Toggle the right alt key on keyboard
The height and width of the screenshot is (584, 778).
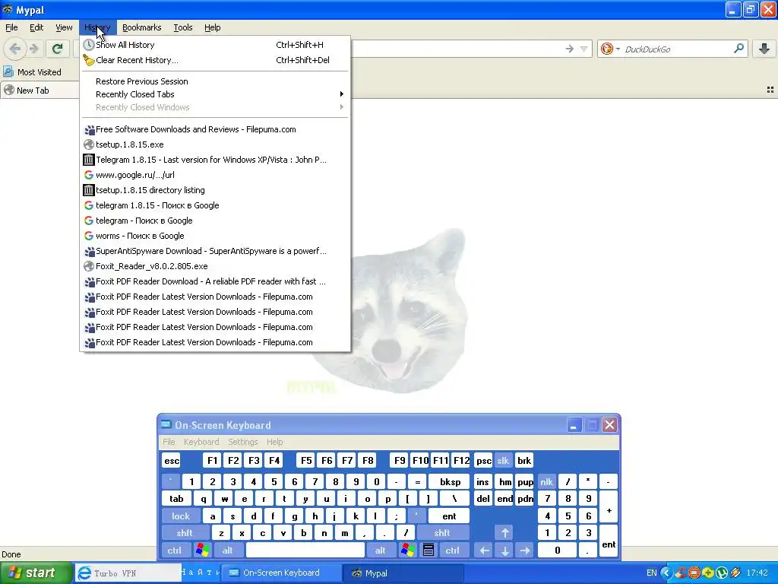380,551
